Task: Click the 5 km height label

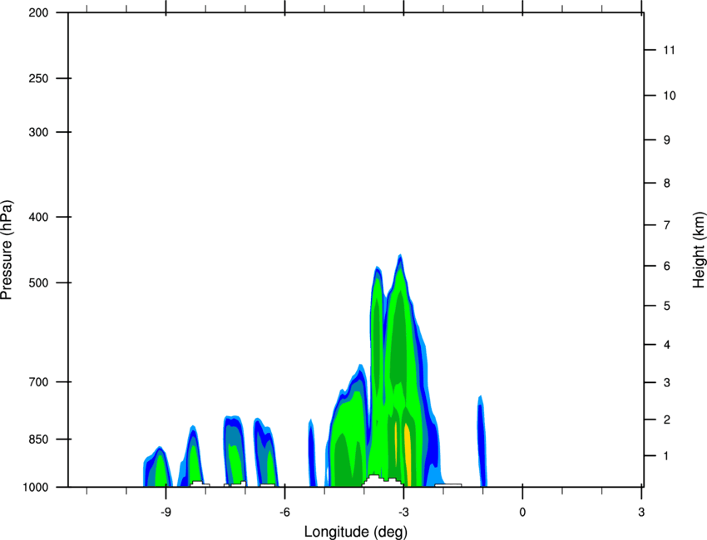Action: tap(667, 307)
